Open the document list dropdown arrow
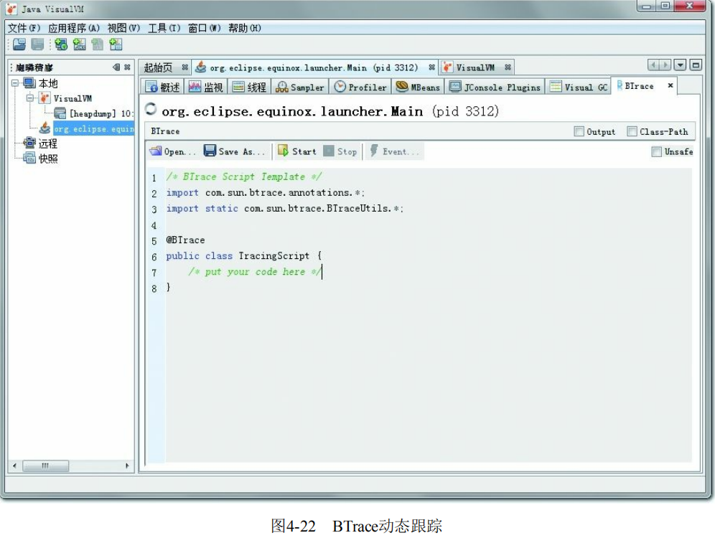The width and height of the screenshot is (715, 538). pyautogui.click(x=680, y=65)
